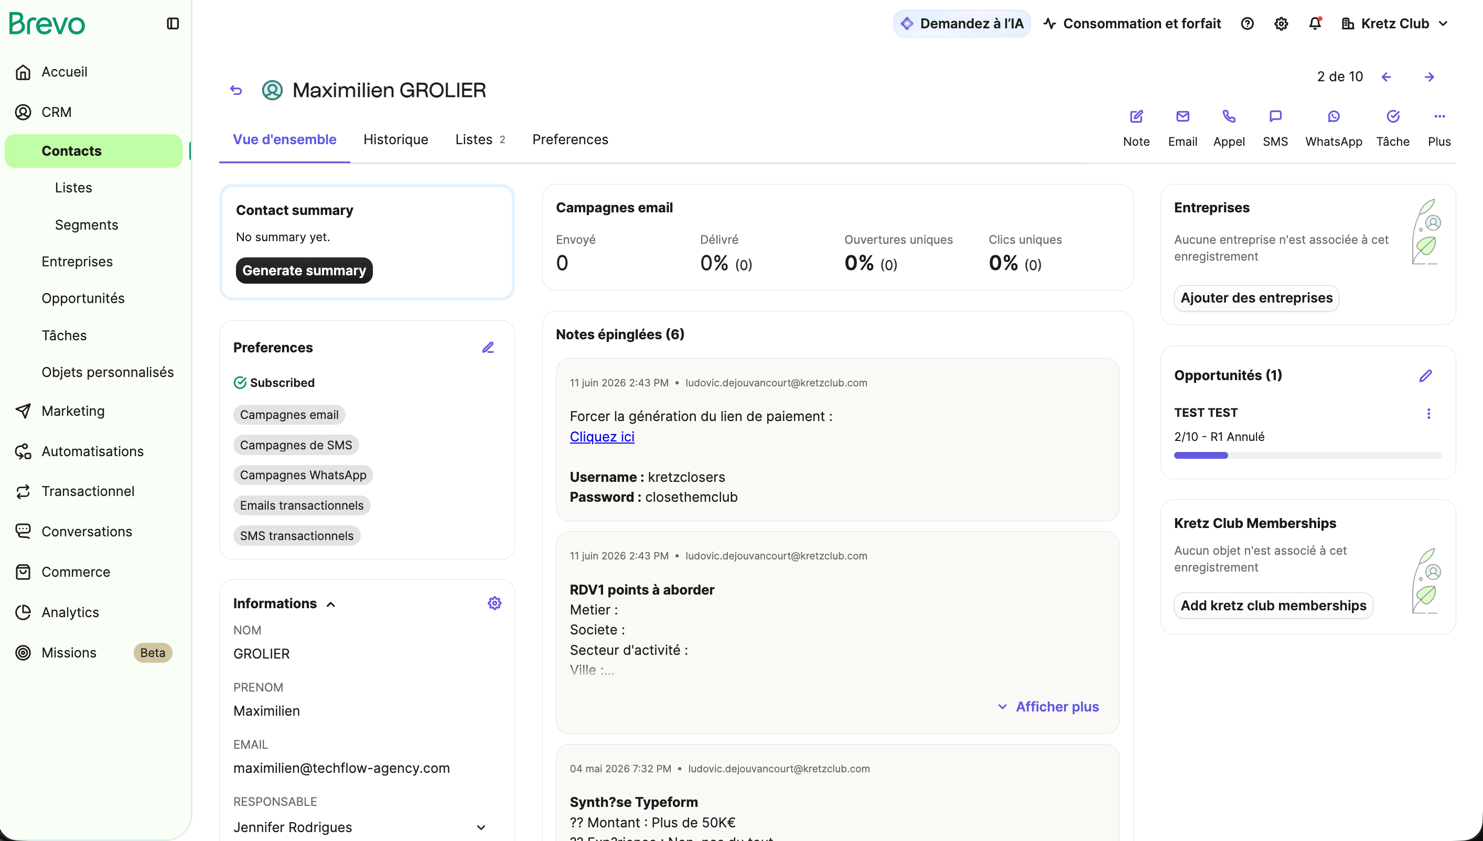Viewport: 1483px width, 841px height.
Task: Select Vue d'ensemble tab
Action: click(284, 140)
